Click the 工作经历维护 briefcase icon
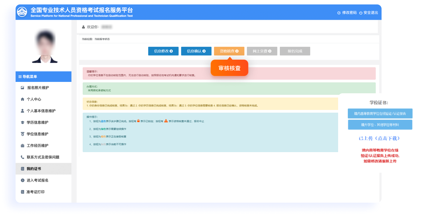425x216 pixels. (23, 145)
